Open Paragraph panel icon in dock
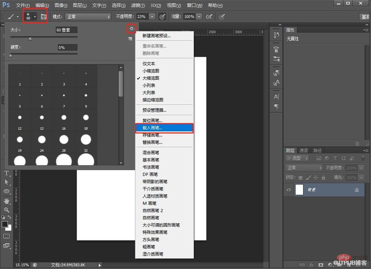 (x=276, y=106)
